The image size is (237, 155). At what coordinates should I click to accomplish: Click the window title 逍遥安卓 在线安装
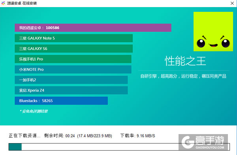(22, 3)
